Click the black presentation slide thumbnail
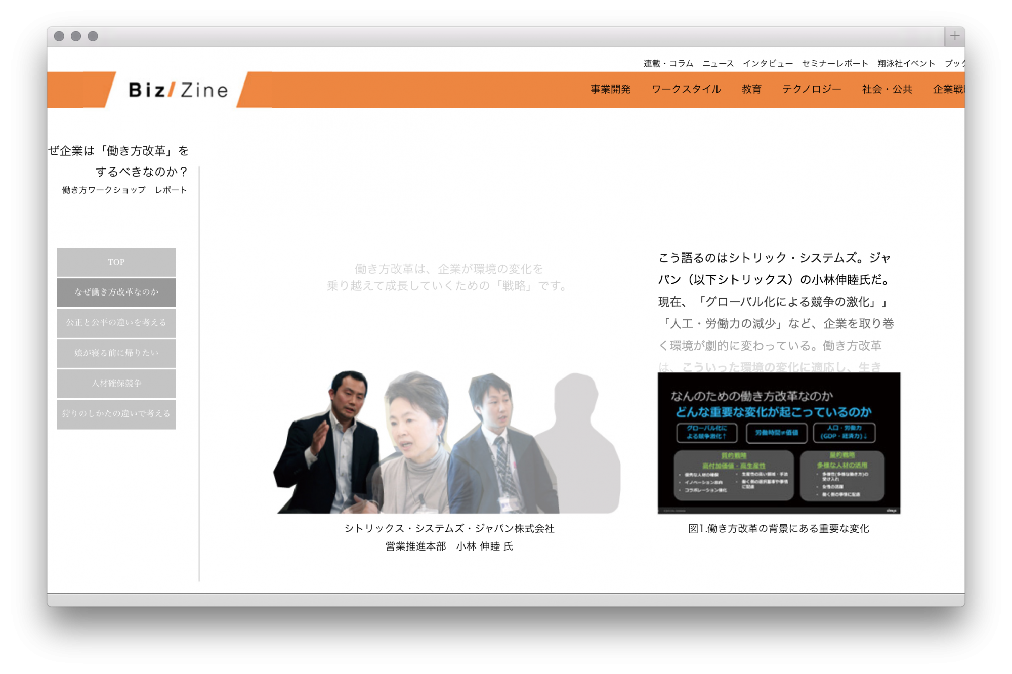Viewport: 1012px width, 674px height. 779,443
